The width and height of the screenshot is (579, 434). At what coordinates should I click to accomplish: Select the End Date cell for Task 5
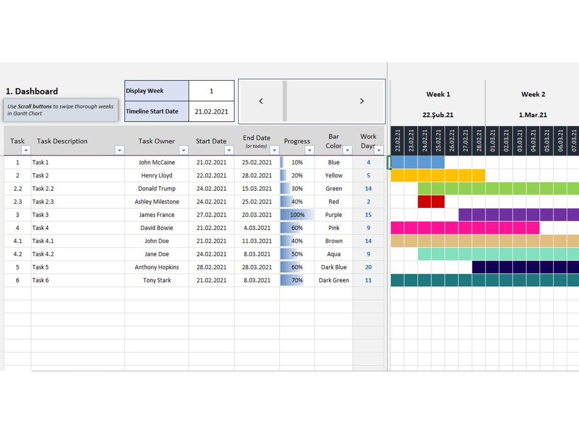256,267
